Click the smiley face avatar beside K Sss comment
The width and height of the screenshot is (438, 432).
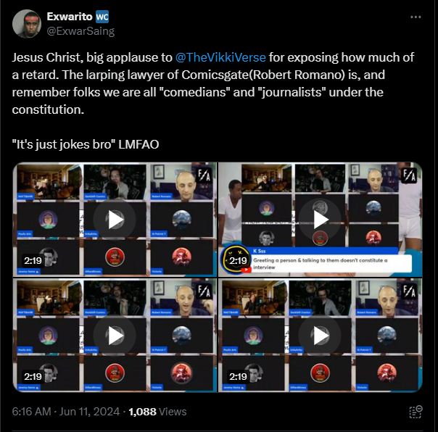236,259
